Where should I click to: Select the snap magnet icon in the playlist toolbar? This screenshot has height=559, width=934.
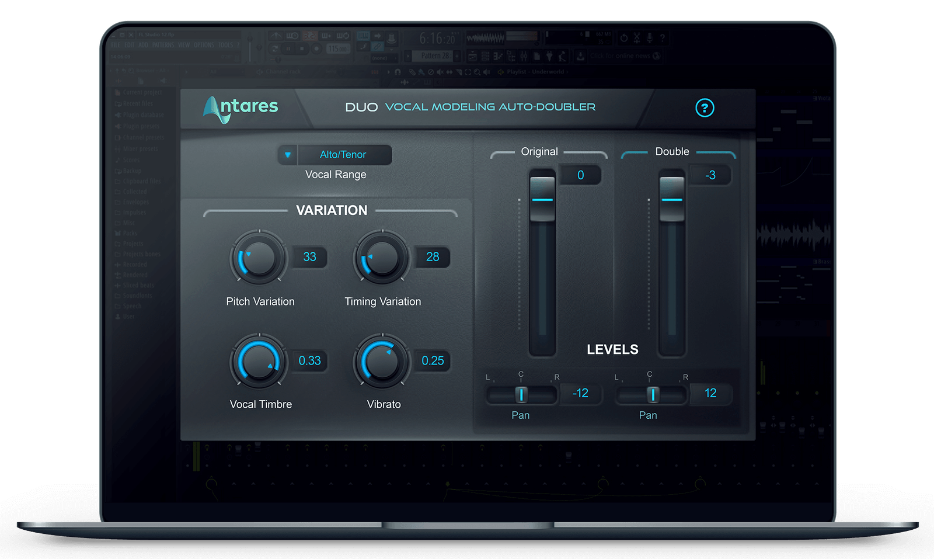click(x=396, y=71)
